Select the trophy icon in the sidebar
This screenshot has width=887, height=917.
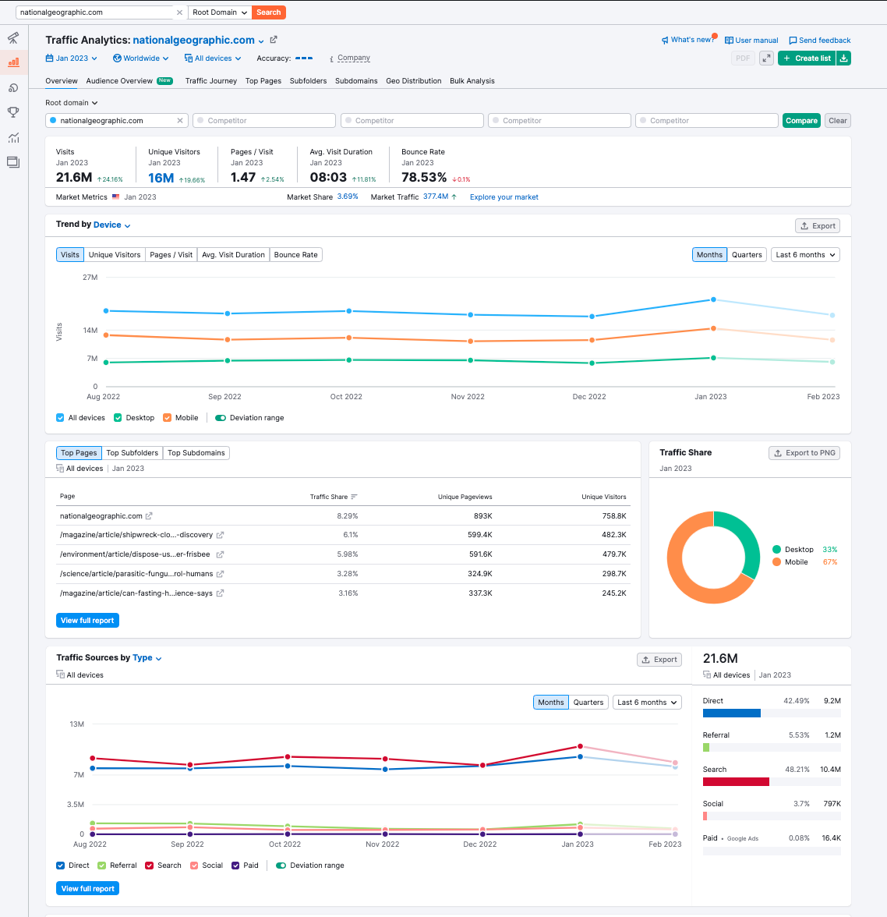pyautogui.click(x=13, y=112)
